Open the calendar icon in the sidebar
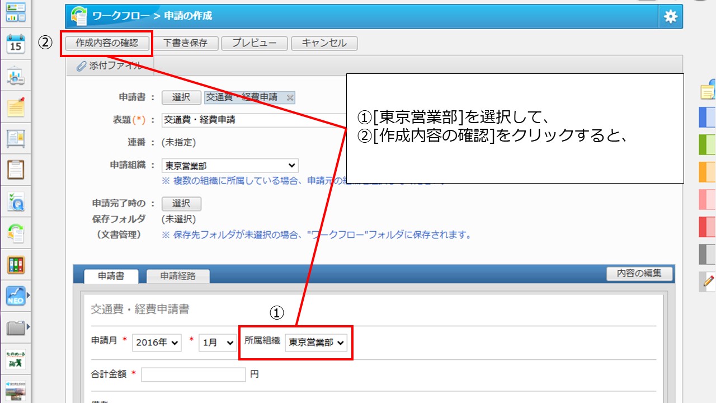Viewport: 716px width, 403px height. click(x=16, y=44)
